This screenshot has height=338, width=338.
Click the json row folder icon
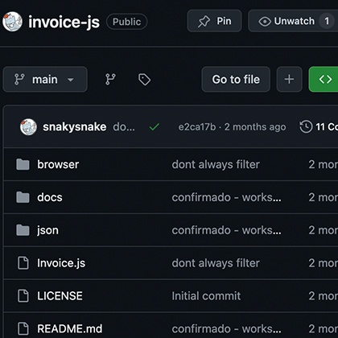pos(23,230)
